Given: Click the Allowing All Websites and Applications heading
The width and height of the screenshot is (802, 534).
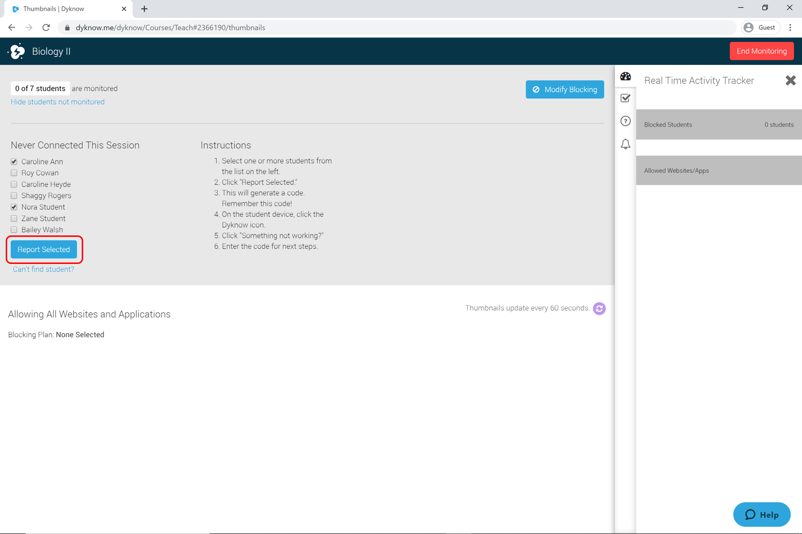Looking at the screenshot, I should (89, 314).
